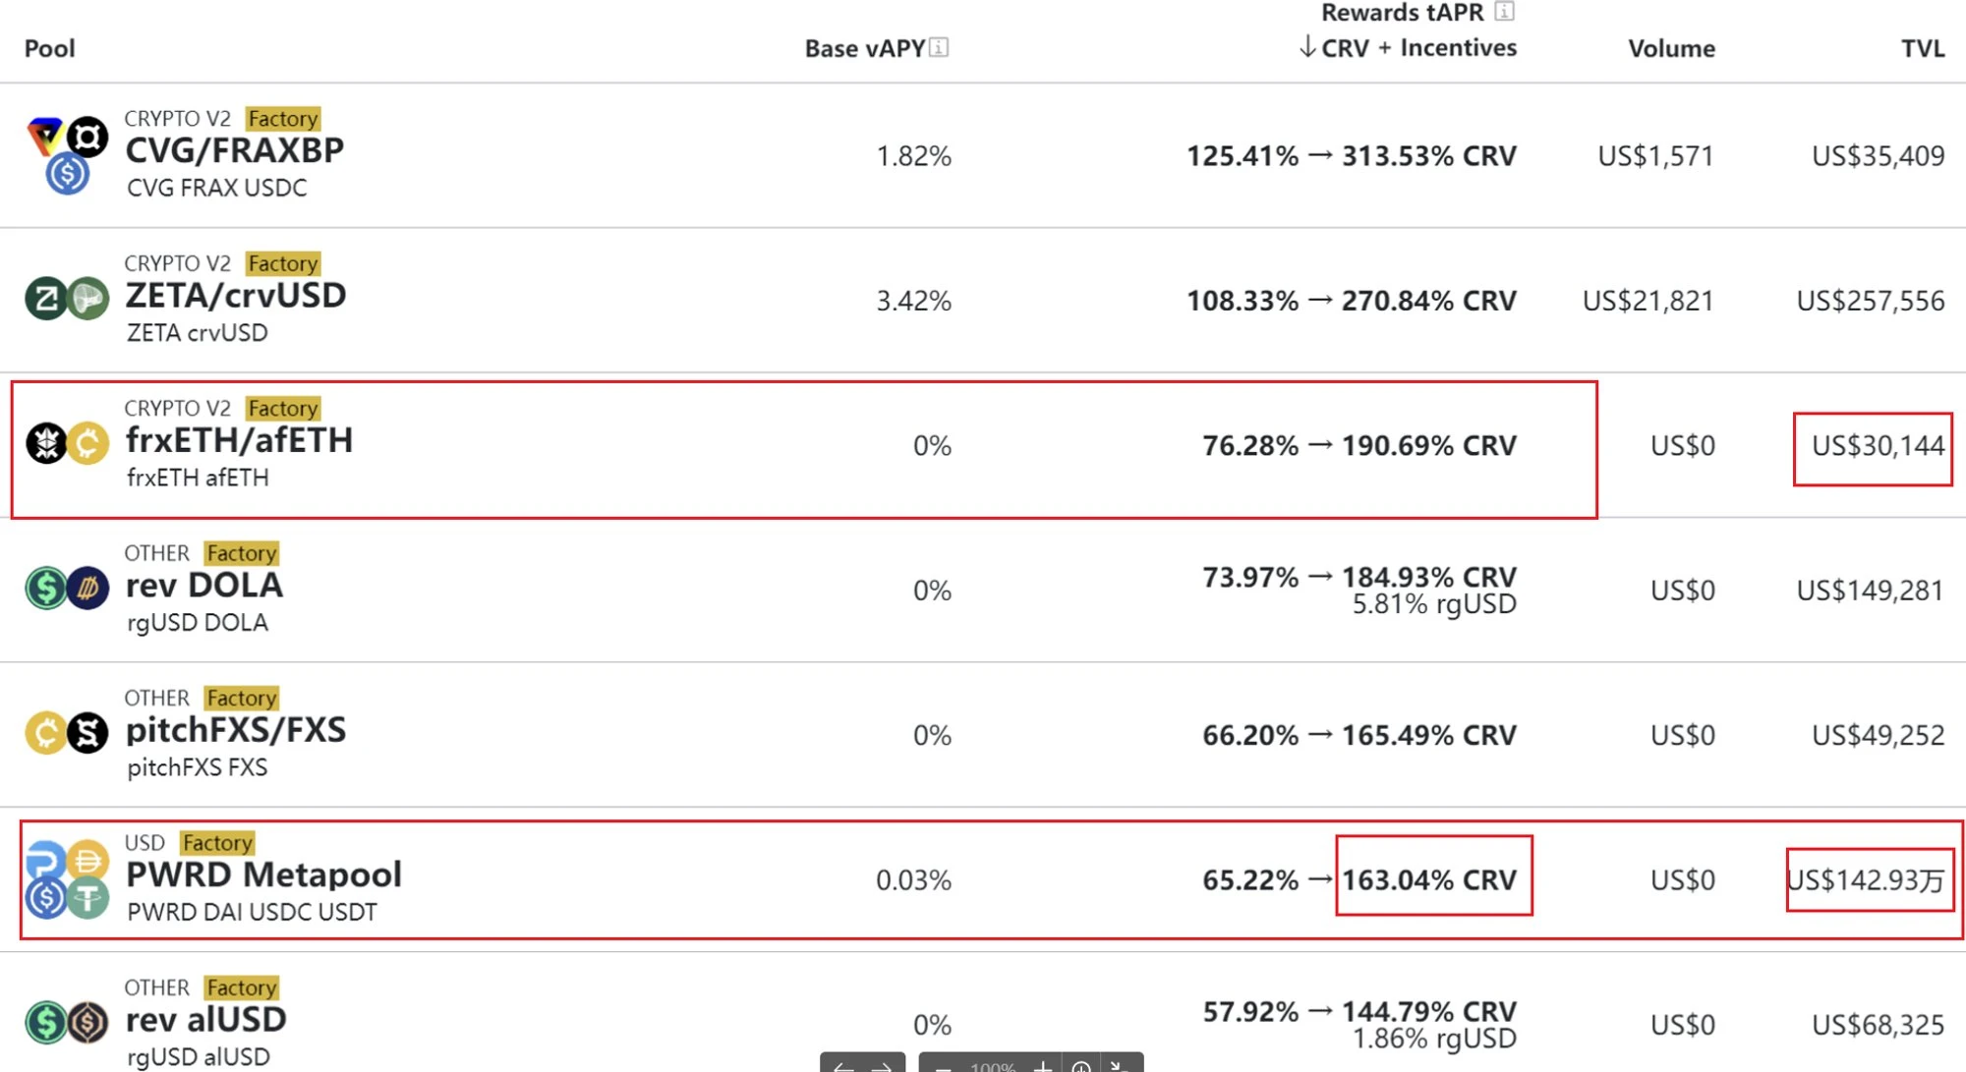Click the Factory tag on CVG/FRAXBP
The height and width of the screenshot is (1072, 1966).
coord(283,119)
